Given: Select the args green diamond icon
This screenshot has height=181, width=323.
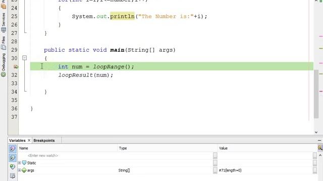Looking at the screenshot, I should [x=24, y=170].
